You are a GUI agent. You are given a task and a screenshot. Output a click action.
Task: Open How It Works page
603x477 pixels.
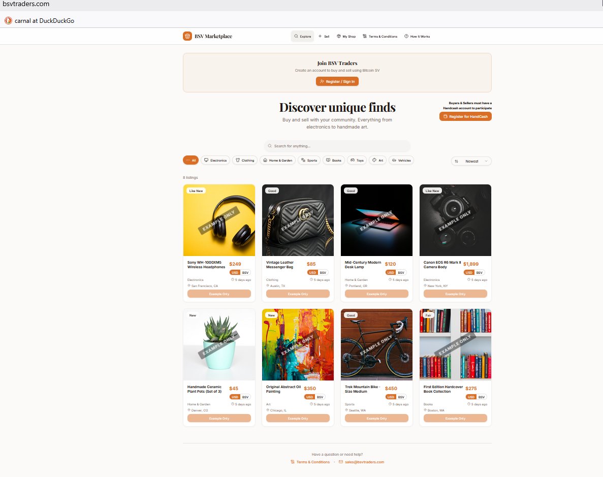(x=417, y=36)
